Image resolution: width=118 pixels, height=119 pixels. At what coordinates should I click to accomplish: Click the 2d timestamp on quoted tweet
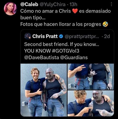107,36
